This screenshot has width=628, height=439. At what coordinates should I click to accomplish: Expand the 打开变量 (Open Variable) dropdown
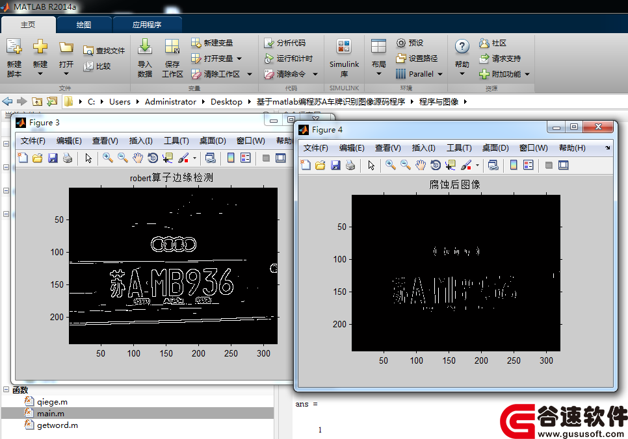point(239,58)
